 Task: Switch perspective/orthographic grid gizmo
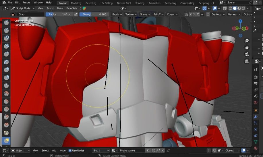point(247,61)
